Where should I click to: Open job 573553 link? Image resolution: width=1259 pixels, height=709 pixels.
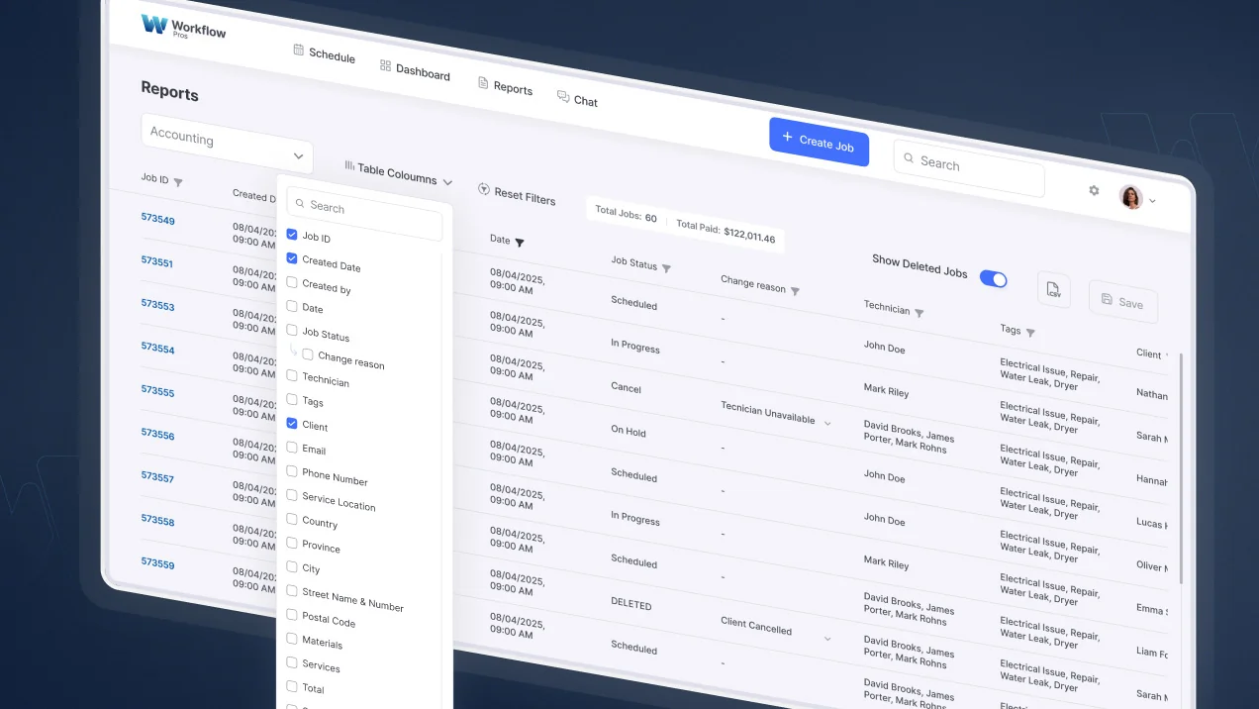click(x=157, y=305)
